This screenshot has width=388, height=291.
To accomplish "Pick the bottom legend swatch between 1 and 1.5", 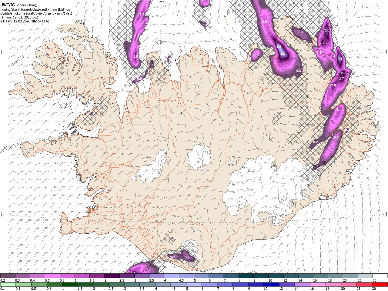I will [x=70, y=284].
